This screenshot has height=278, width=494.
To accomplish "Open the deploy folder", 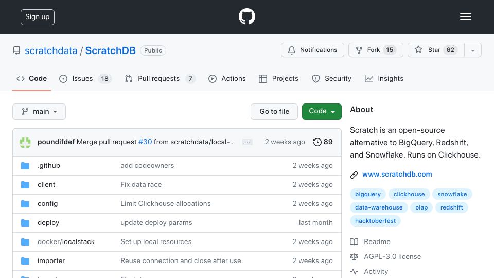I will point(48,223).
